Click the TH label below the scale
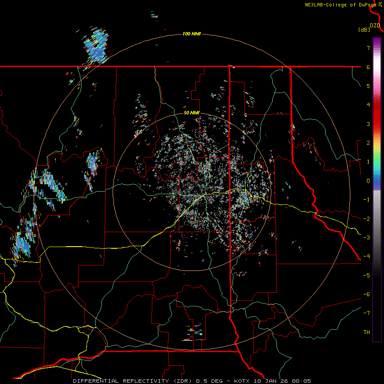 pos(367,332)
